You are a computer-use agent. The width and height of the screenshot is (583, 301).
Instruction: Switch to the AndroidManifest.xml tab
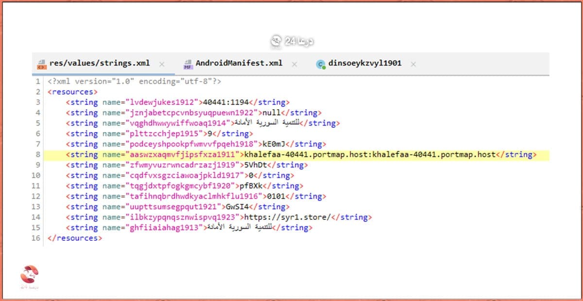pos(239,64)
